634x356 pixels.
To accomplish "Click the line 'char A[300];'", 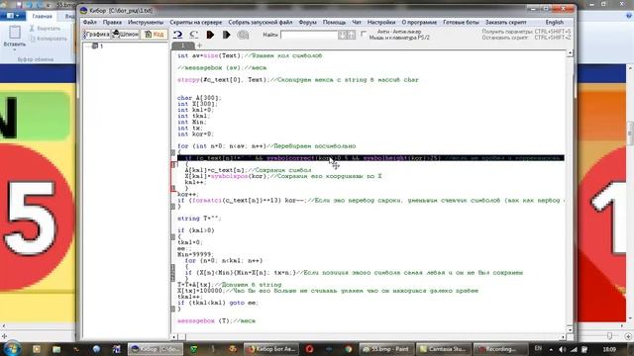I will click(x=199, y=98).
